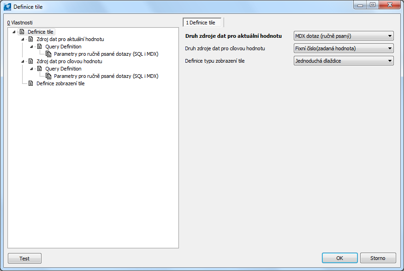Open the Fixní číslo(zadaná hodnota) dropdown

point(344,48)
